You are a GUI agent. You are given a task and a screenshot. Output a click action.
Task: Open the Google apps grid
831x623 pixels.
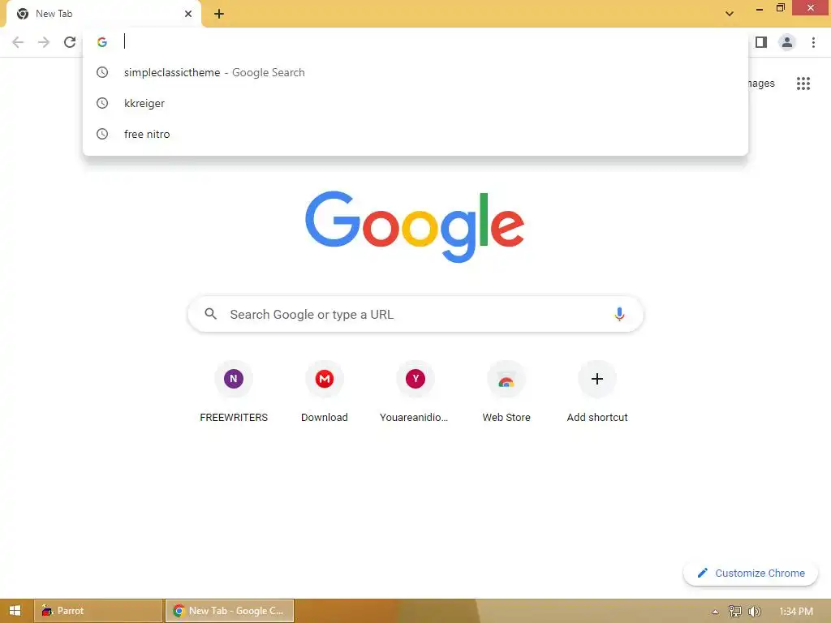803,84
